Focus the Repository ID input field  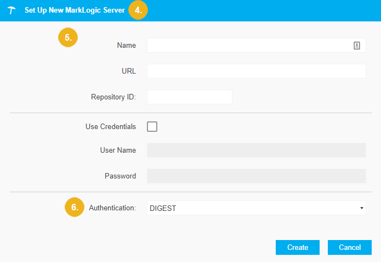(x=190, y=97)
